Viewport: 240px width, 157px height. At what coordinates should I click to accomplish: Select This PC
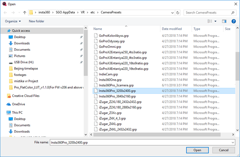[x=17, y=112]
